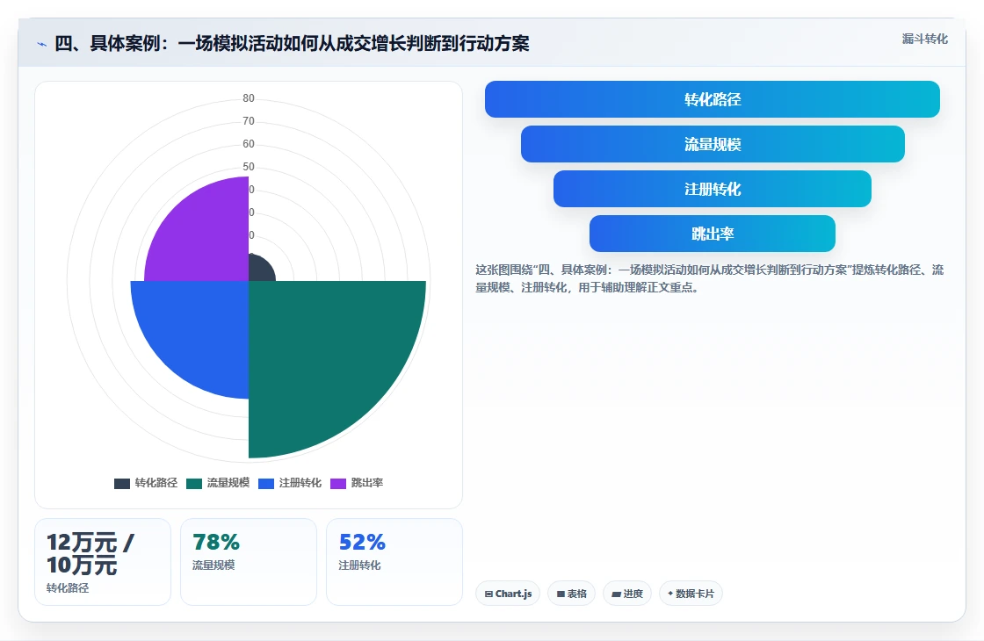Screen dimensions: 984x641
Task: Open the 52% 注册转化 stat card
Action: pyautogui.click(x=394, y=562)
